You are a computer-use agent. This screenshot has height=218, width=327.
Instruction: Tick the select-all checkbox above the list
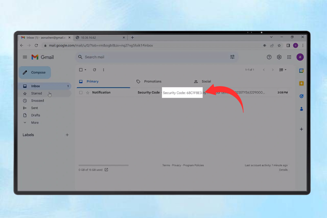click(81, 70)
